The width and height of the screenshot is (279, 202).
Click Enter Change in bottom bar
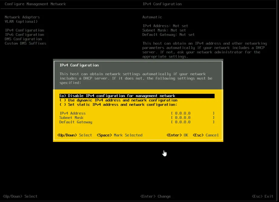click(x=155, y=197)
